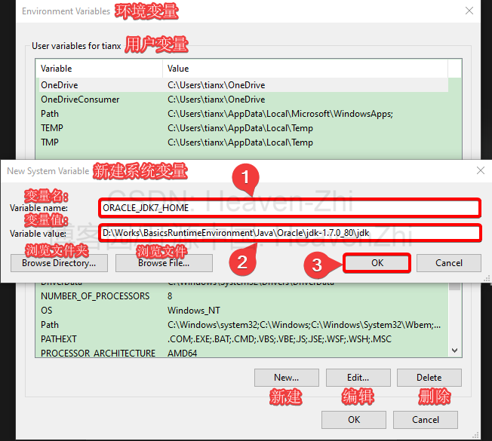Click the Variable name input field

click(289, 208)
